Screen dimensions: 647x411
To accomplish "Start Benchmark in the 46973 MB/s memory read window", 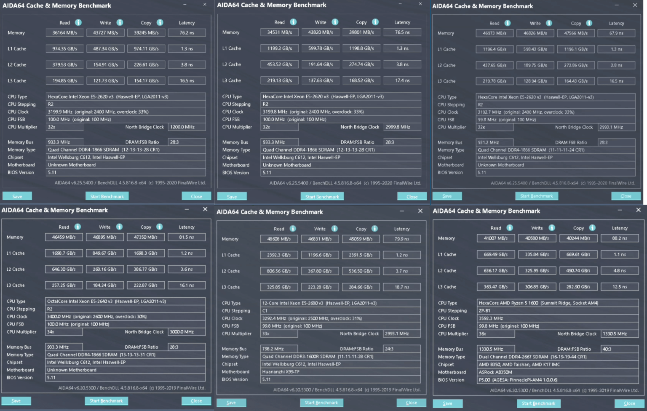I will click(x=537, y=196).
